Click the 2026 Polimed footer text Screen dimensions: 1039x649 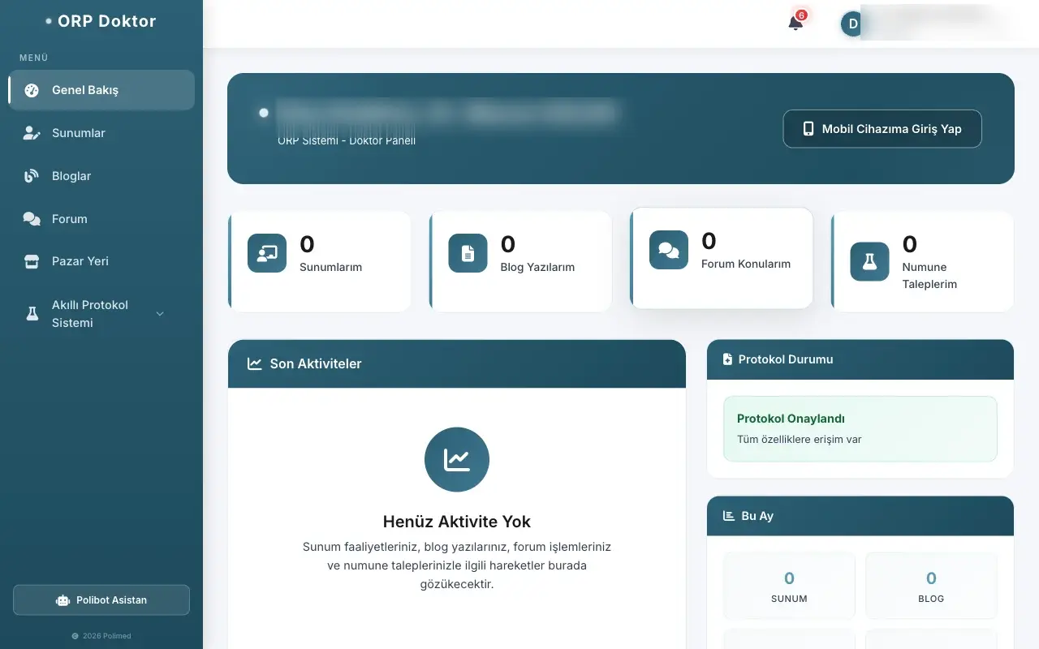tap(106, 636)
